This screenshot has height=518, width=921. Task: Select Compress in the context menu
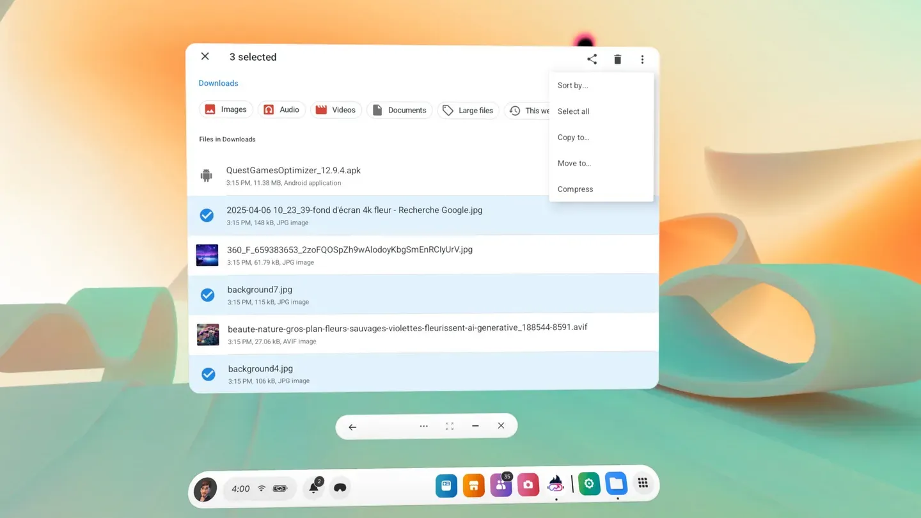click(x=575, y=189)
